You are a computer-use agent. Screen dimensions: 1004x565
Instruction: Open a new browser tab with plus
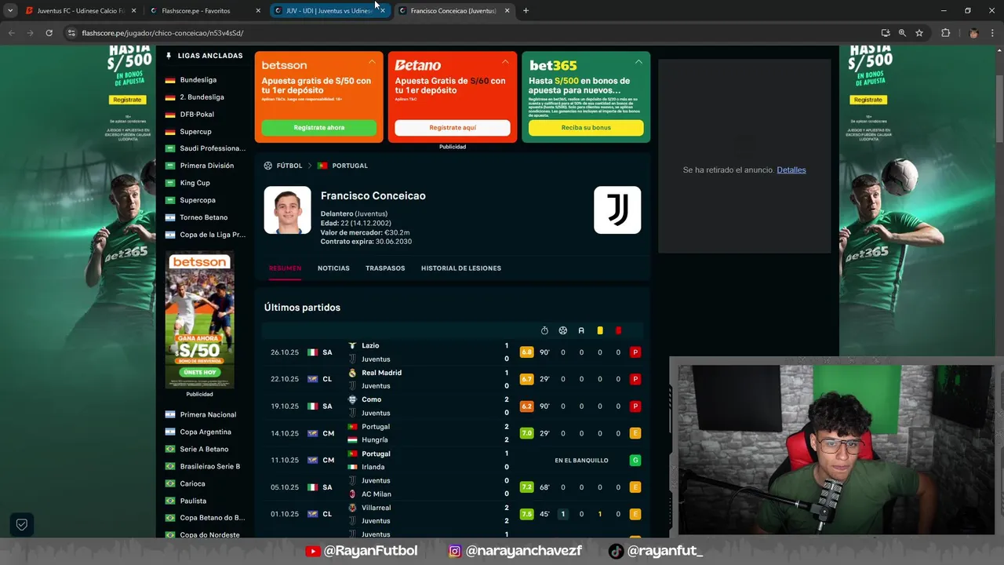coord(526,10)
